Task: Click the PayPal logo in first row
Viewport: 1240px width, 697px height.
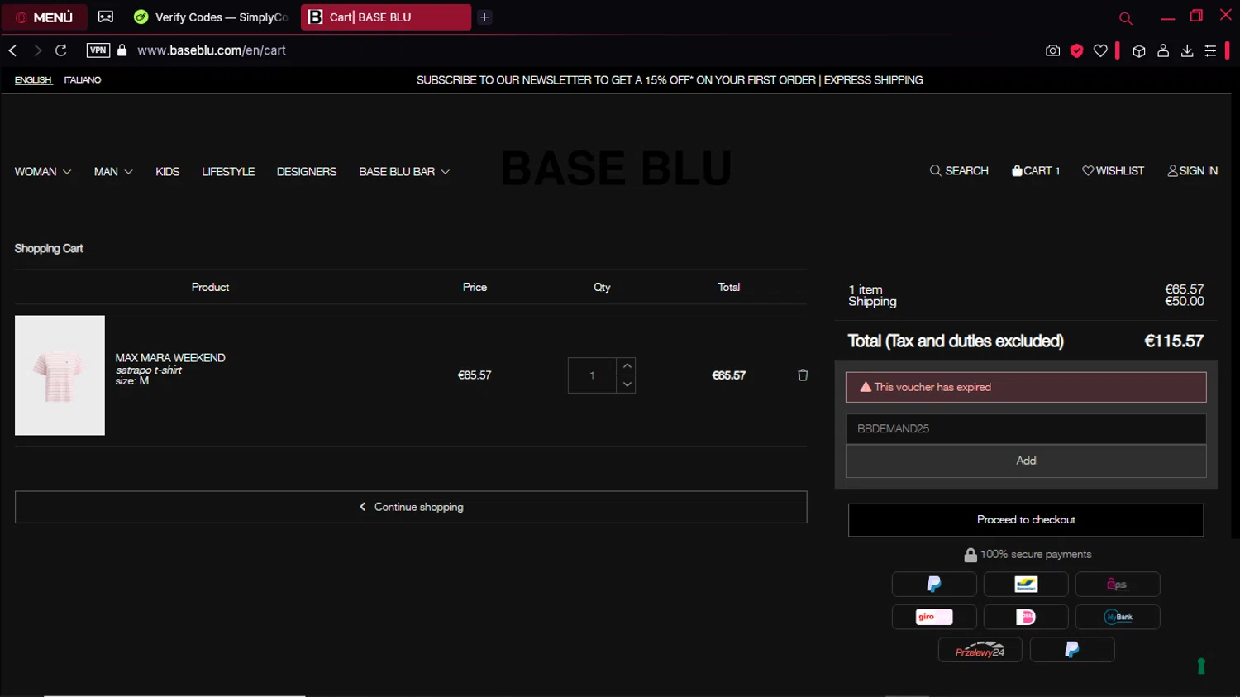Action: 934,585
